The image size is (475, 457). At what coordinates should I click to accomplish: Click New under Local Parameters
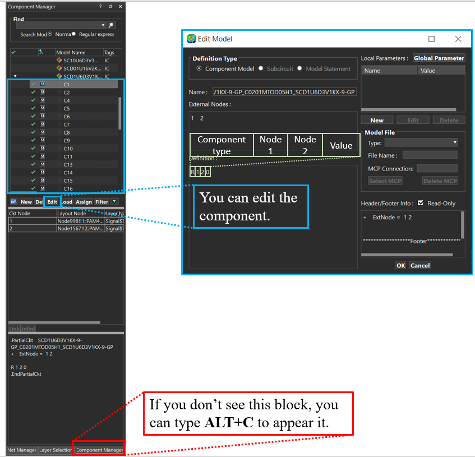point(377,120)
